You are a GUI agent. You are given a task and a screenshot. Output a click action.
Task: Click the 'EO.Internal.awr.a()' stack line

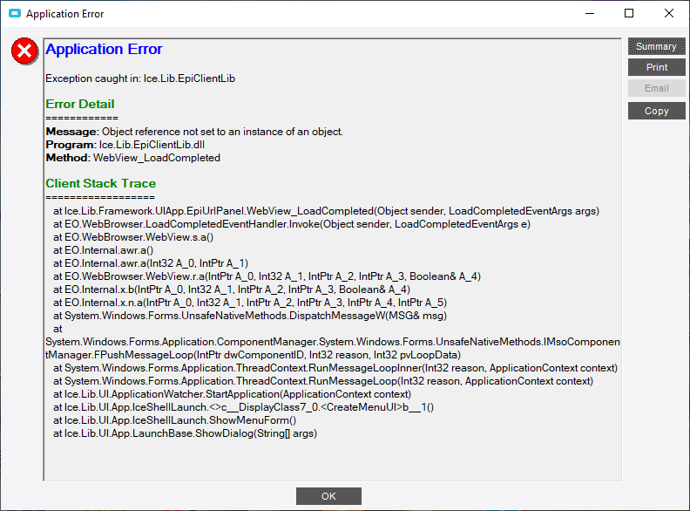pyautogui.click(x=104, y=250)
